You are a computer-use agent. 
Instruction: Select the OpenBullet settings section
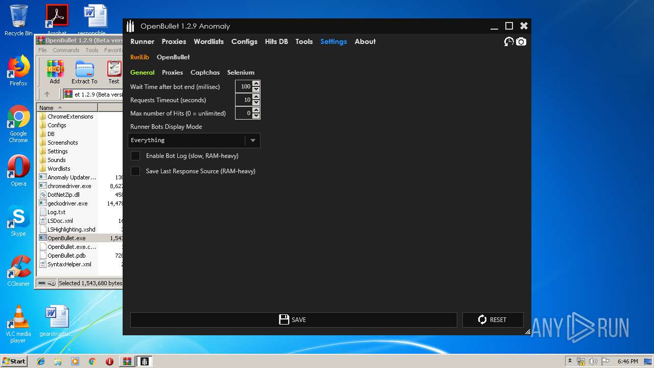click(173, 57)
